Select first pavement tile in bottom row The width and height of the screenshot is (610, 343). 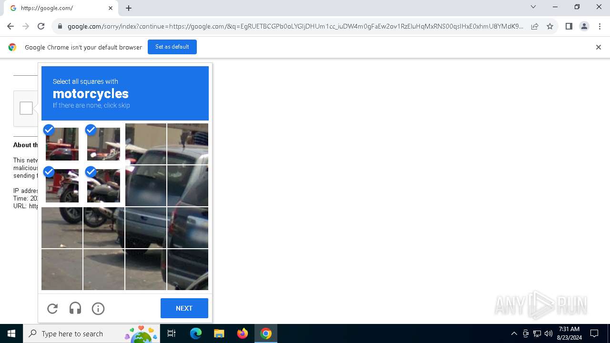pos(62,270)
